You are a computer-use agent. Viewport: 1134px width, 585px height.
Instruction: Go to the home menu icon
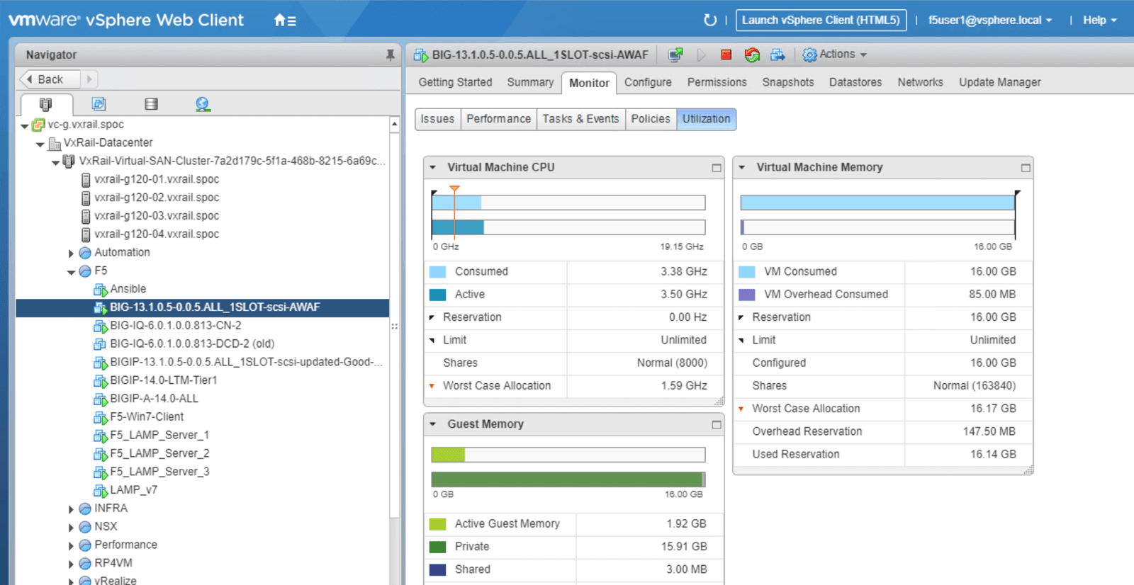[x=285, y=21]
